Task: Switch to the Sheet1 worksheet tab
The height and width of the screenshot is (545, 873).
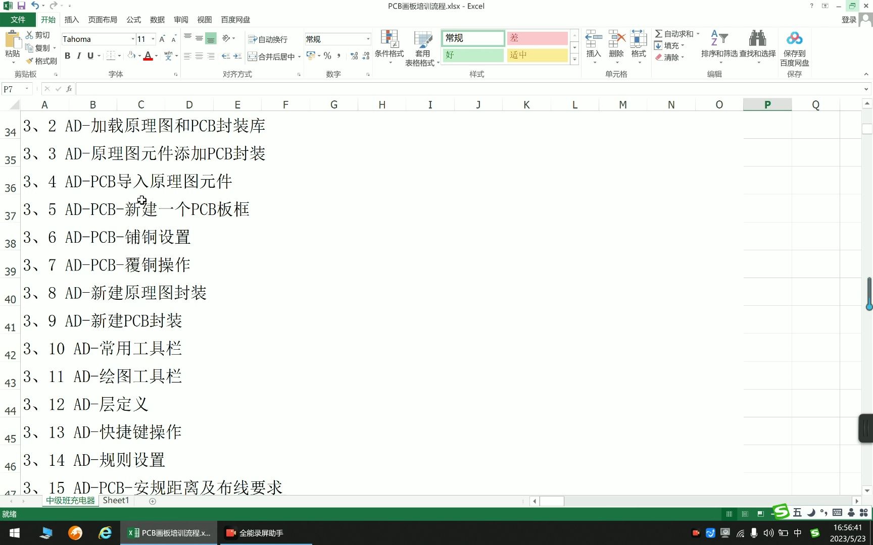Action: pos(116,501)
